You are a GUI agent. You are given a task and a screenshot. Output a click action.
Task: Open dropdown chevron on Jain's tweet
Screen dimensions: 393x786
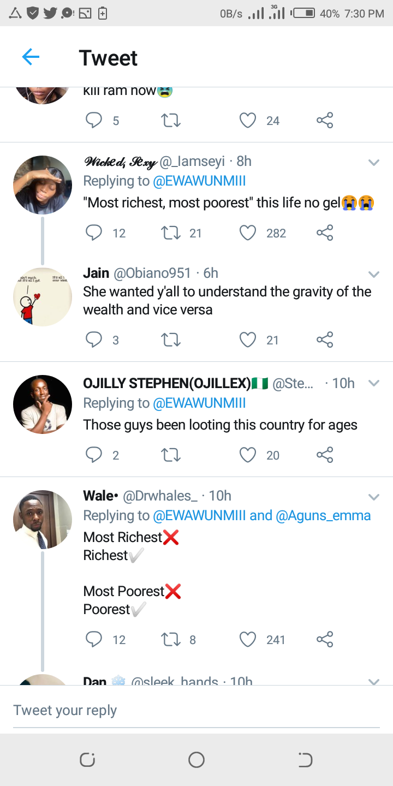(x=374, y=274)
